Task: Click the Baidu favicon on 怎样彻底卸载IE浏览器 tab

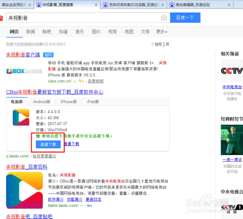Action: click(x=105, y=5)
